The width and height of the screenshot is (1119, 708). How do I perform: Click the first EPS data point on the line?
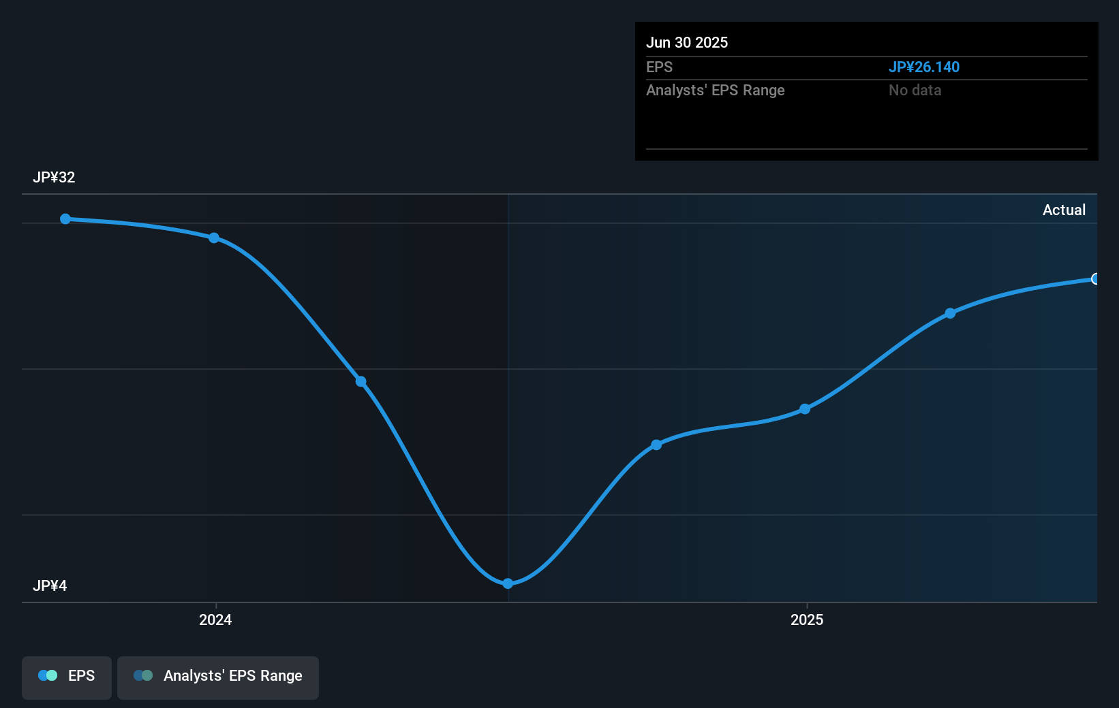pos(65,219)
